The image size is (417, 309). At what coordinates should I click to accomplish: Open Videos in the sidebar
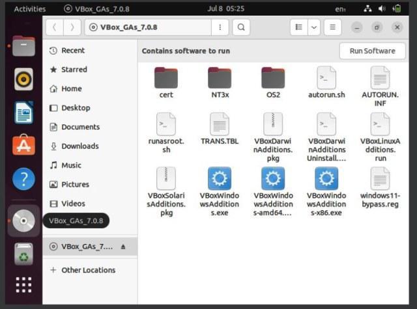click(90, 204)
